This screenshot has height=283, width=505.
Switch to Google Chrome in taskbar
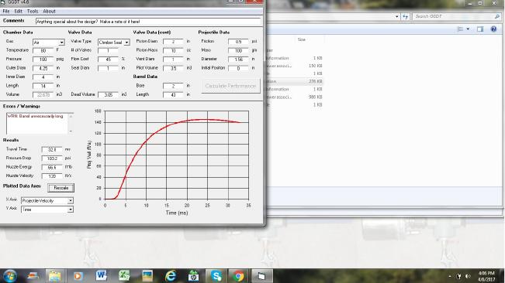(239, 275)
